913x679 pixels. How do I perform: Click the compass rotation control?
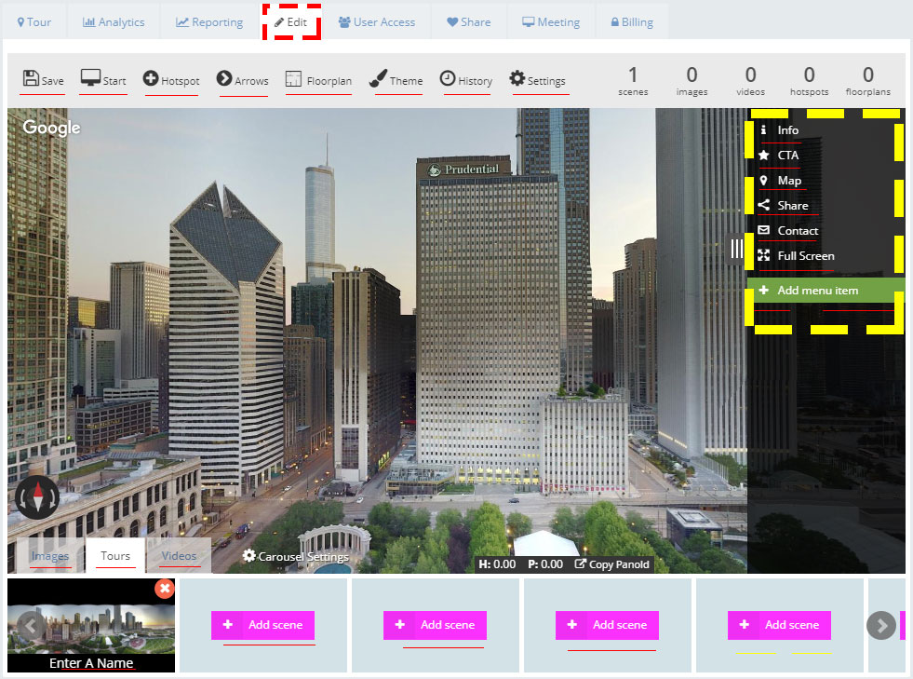coord(37,497)
